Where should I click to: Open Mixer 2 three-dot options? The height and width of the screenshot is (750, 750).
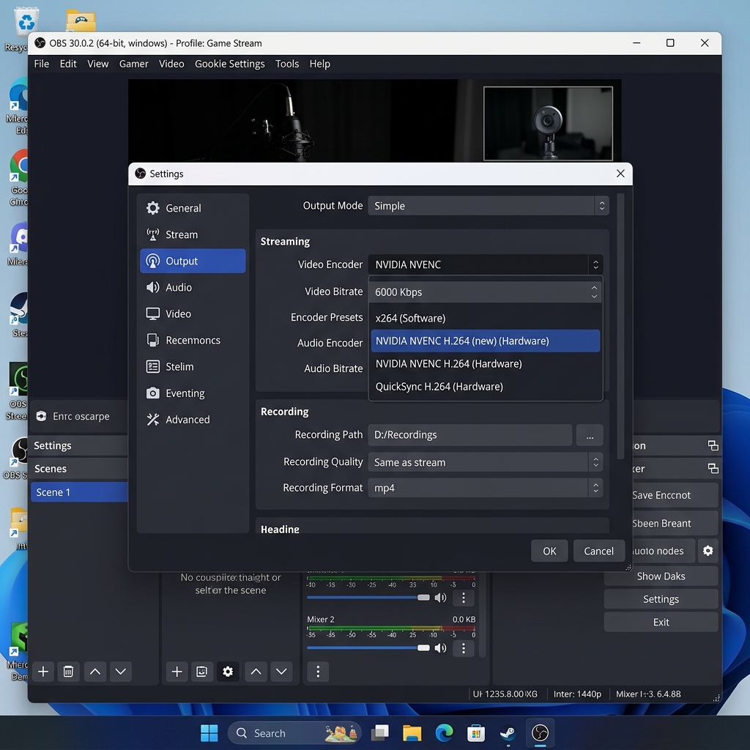coord(463,648)
